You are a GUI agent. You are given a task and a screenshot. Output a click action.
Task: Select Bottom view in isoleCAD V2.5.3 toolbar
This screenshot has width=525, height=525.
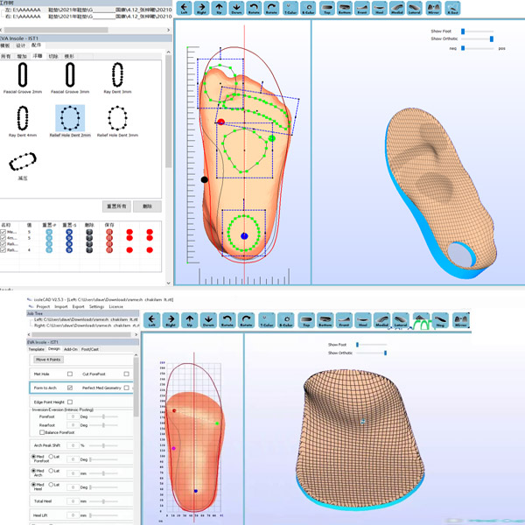[x=325, y=320]
